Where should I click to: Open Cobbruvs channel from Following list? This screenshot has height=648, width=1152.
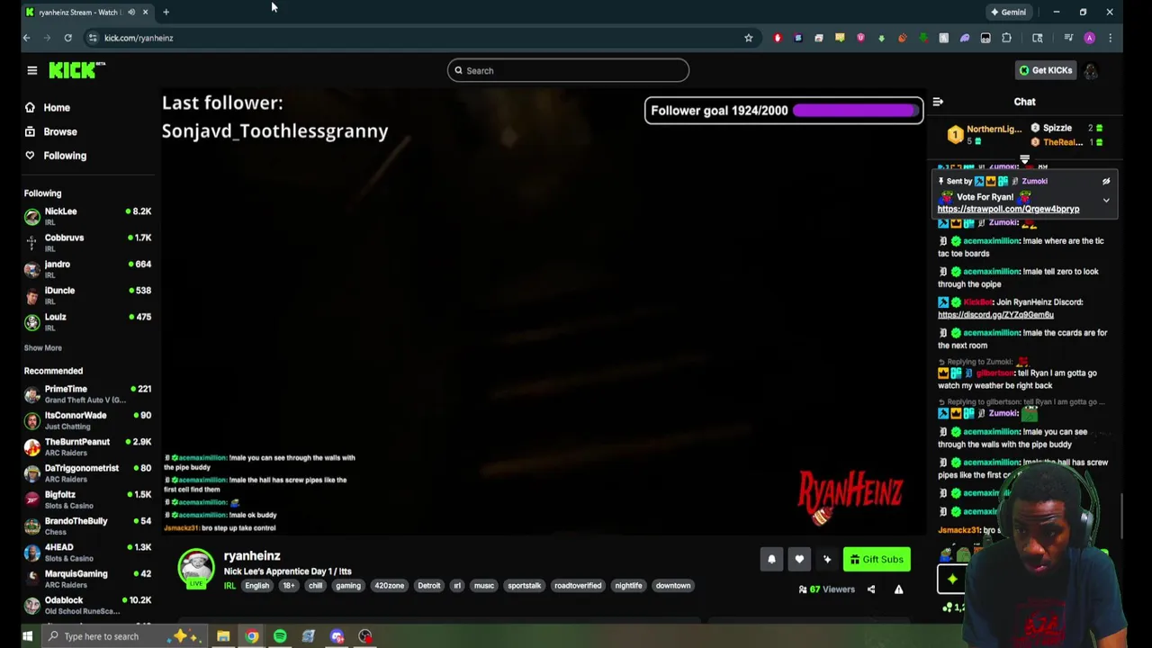point(87,243)
